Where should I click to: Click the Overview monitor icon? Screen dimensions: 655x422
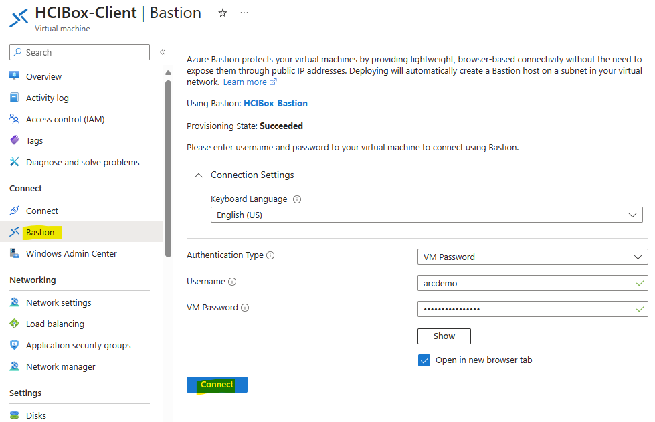pos(15,76)
